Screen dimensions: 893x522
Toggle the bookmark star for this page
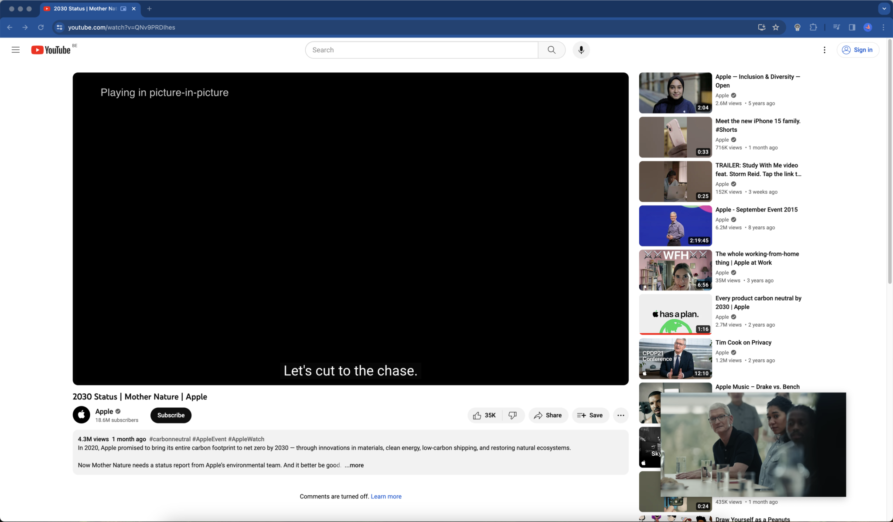pos(777,27)
